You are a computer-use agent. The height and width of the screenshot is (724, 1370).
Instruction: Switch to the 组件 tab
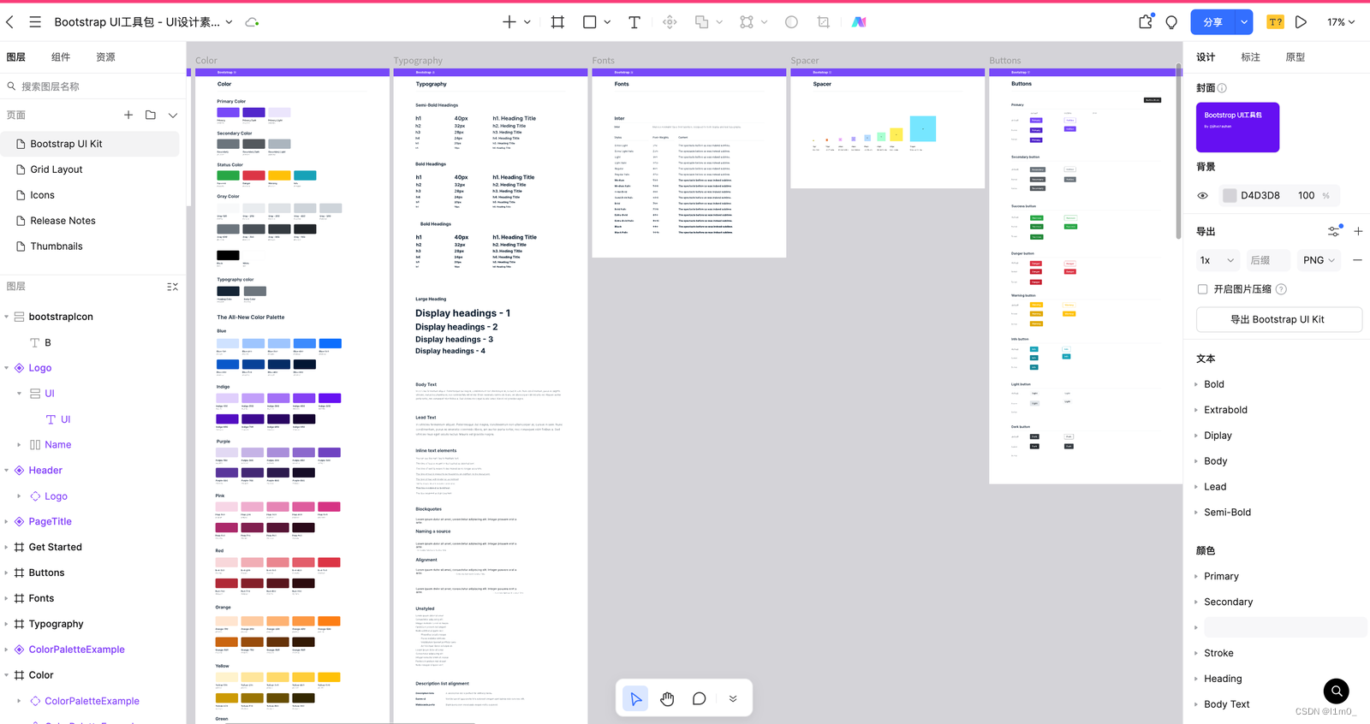(61, 57)
